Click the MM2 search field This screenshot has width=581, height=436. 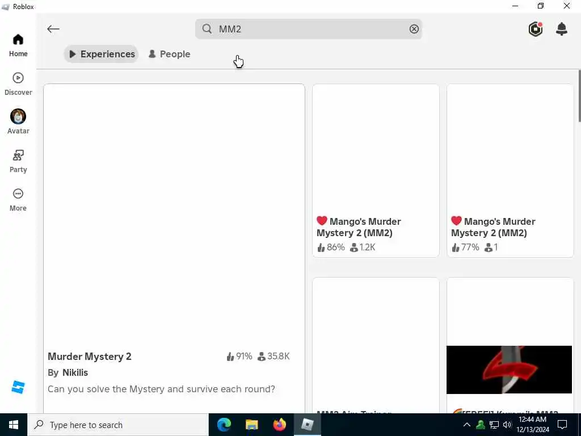(308, 29)
